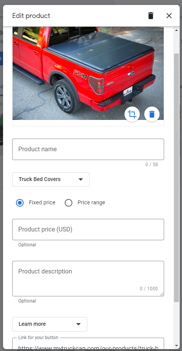Remove the truck photo with blue trash icon

click(152, 114)
